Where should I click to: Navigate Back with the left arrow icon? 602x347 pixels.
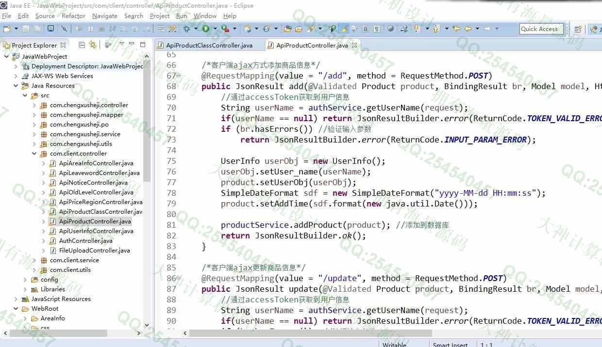468,29
